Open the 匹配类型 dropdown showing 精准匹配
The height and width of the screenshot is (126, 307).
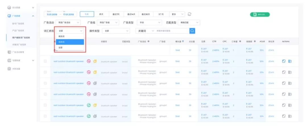[189, 22]
